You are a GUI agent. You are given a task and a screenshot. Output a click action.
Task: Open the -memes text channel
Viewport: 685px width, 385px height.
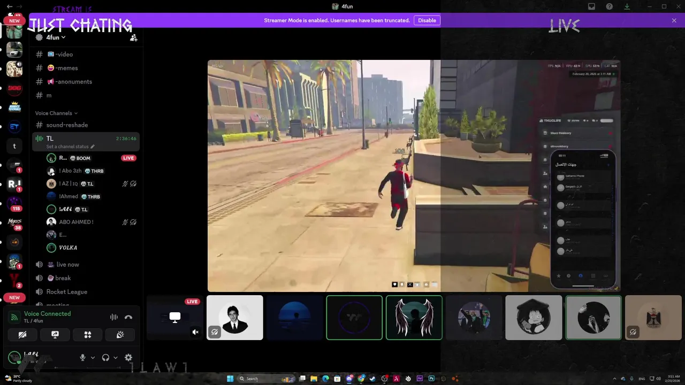tap(86, 68)
